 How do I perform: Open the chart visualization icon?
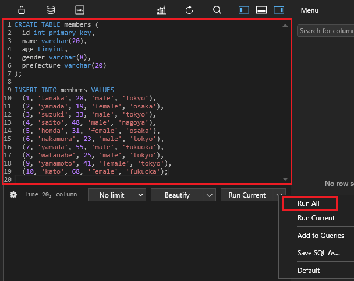(x=161, y=10)
